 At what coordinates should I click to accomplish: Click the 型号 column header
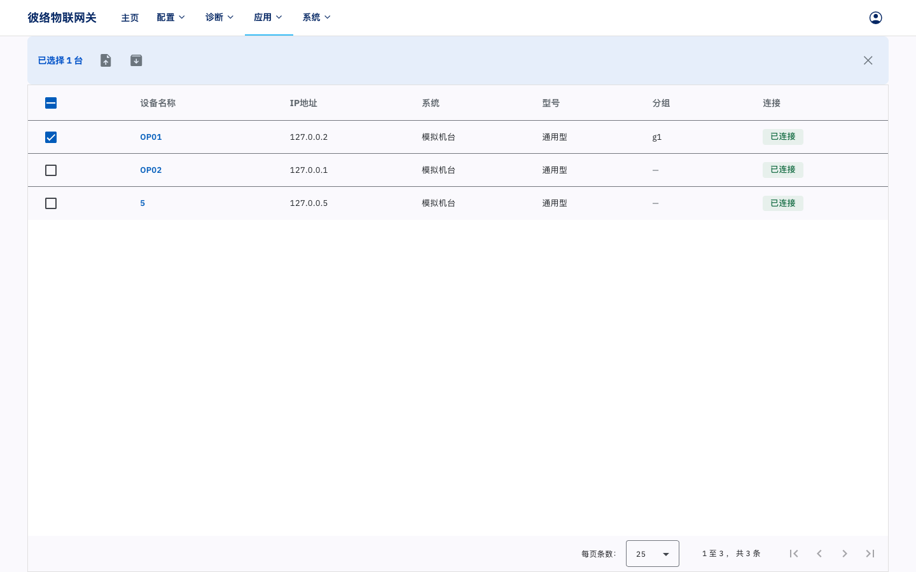click(551, 103)
